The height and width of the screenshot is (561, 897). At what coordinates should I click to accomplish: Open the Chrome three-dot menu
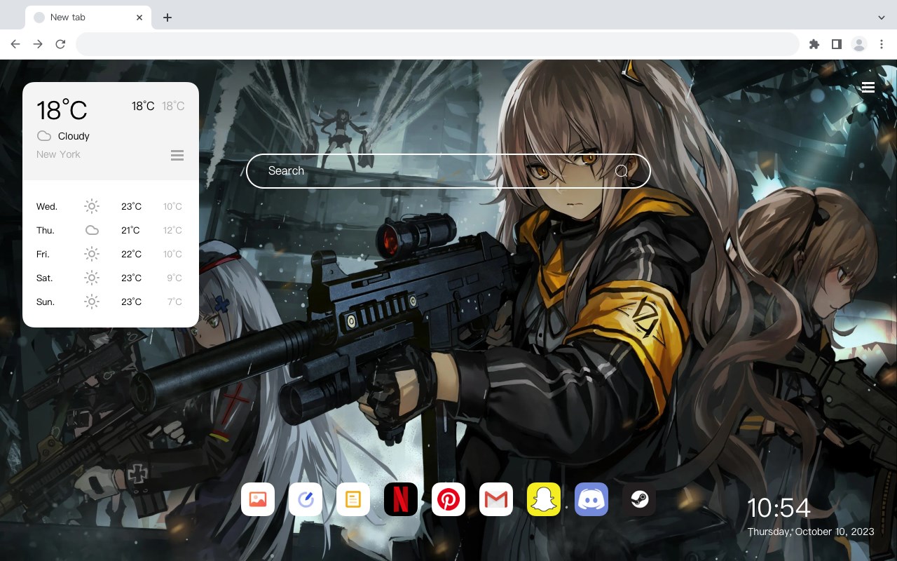(882, 44)
